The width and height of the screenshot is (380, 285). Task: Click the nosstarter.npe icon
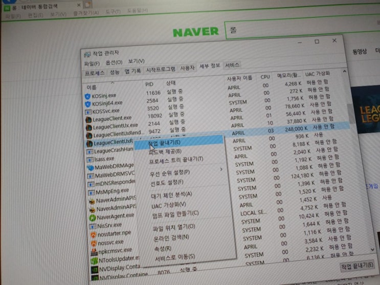[93, 235]
